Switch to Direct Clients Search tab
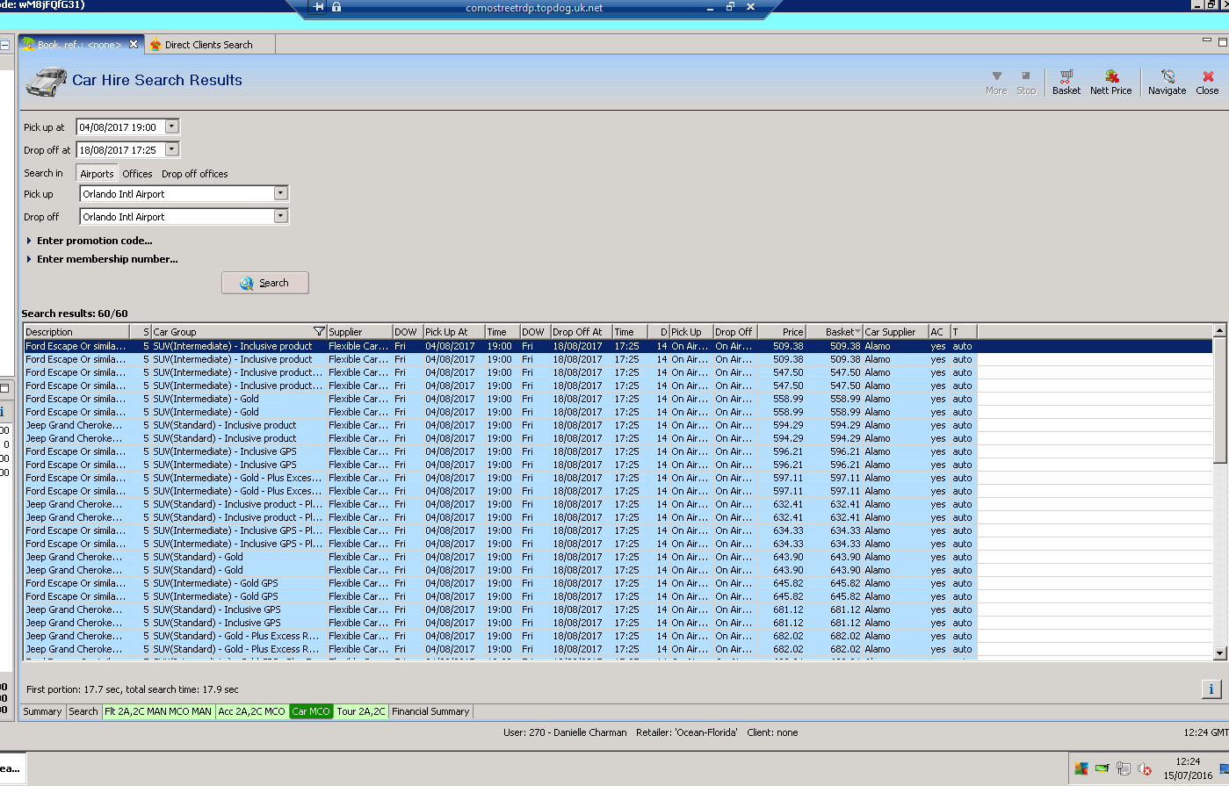 coord(208,45)
